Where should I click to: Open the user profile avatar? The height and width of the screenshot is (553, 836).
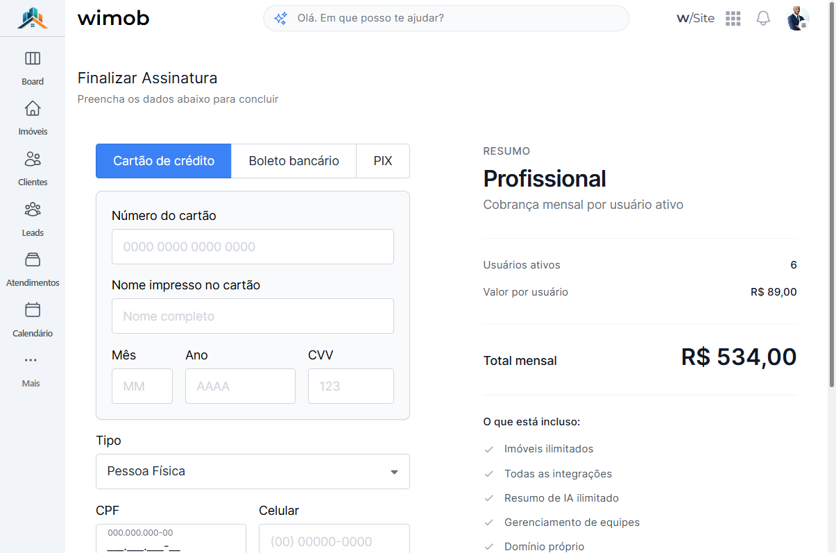point(798,19)
